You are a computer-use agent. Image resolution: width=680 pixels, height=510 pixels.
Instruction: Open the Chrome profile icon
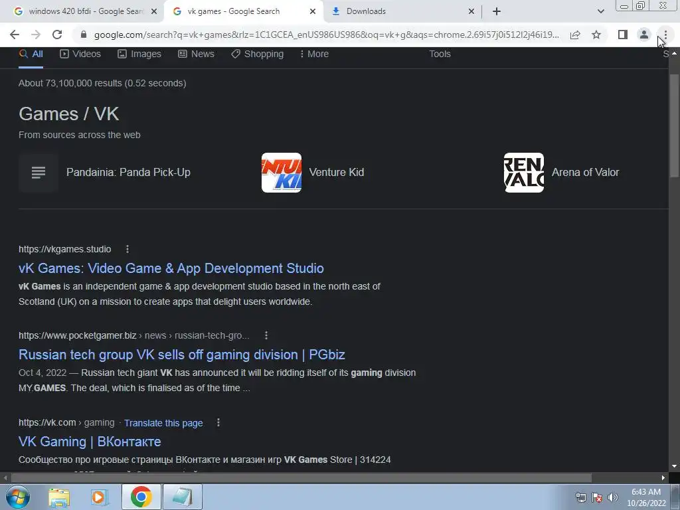click(x=644, y=35)
